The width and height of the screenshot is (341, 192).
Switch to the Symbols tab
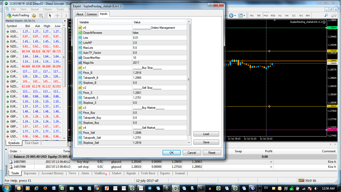pyautogui.click(x=14, y=143)
